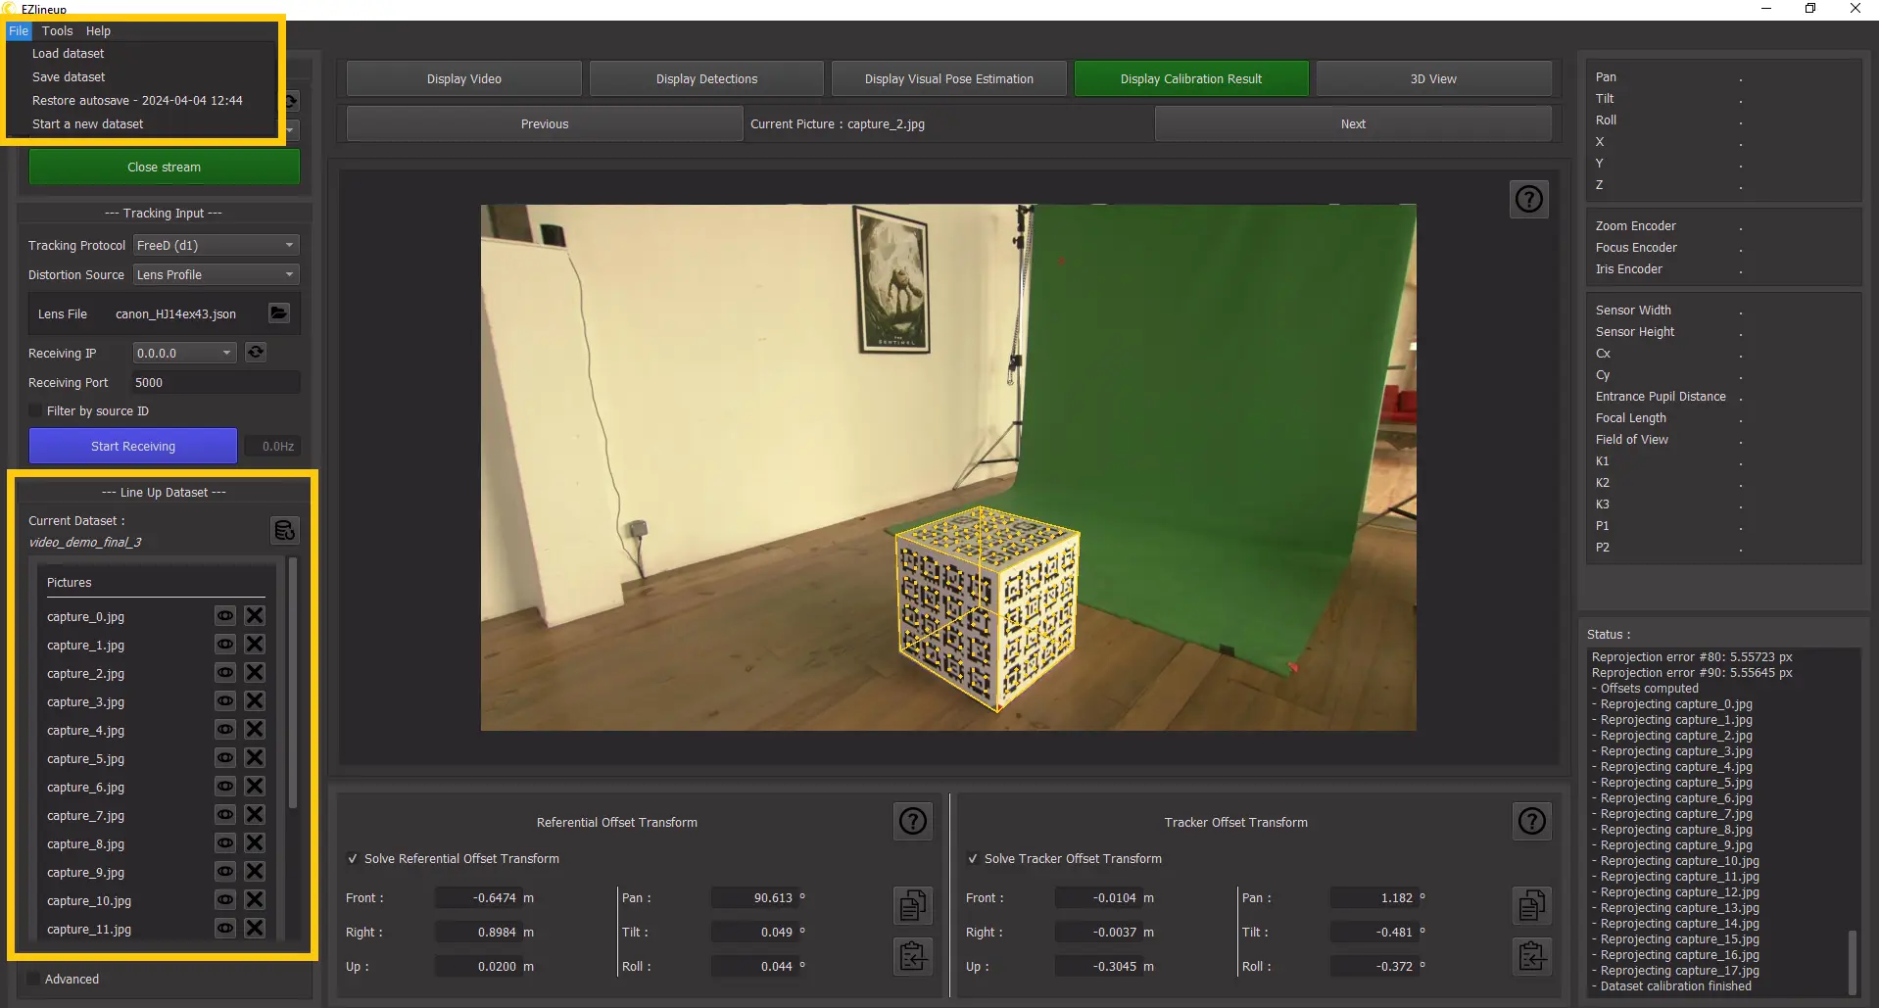Screen dimensions: 1879x1008
Task: Browse for a lens file with folder icon
Action: pyautogui.click(x=279, y=313)
